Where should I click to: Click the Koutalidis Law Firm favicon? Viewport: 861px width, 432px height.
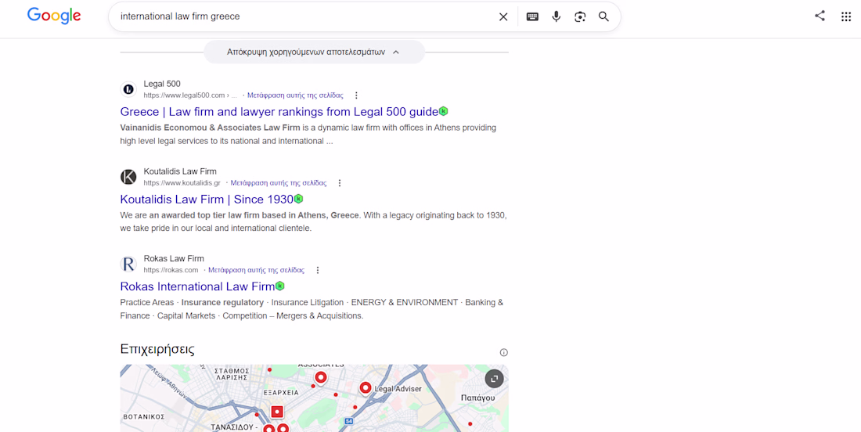tap(128, 177)
